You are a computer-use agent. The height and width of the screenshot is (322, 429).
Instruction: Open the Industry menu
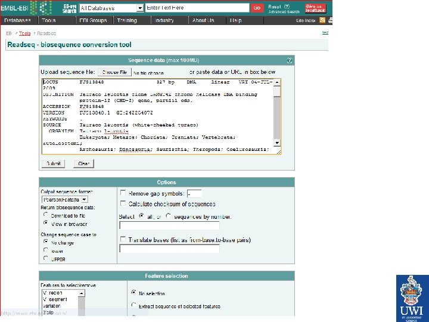(164, 20)
